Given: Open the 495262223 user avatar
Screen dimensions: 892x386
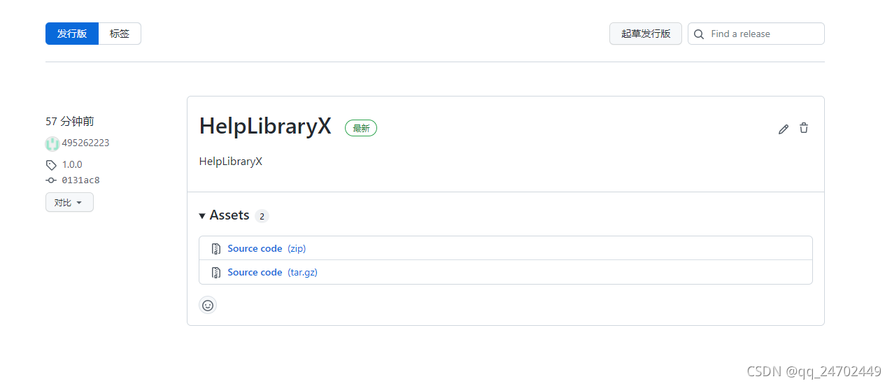Looking at the screenshot, I should coord(52,143).
